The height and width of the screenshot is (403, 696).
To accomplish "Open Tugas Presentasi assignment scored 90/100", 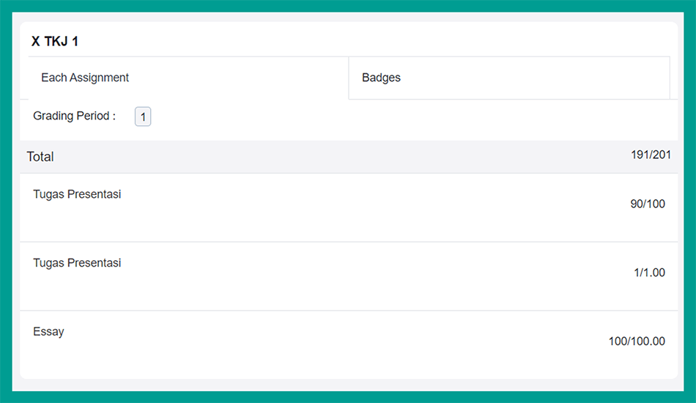I will 77,194.
